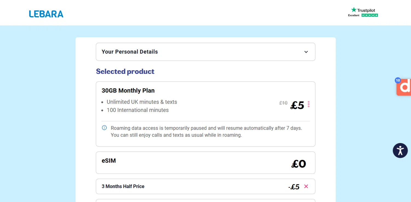Open the Trustpilot star logo
The height and width of the screenshot is (202, 411).
(x=354, y=10)
